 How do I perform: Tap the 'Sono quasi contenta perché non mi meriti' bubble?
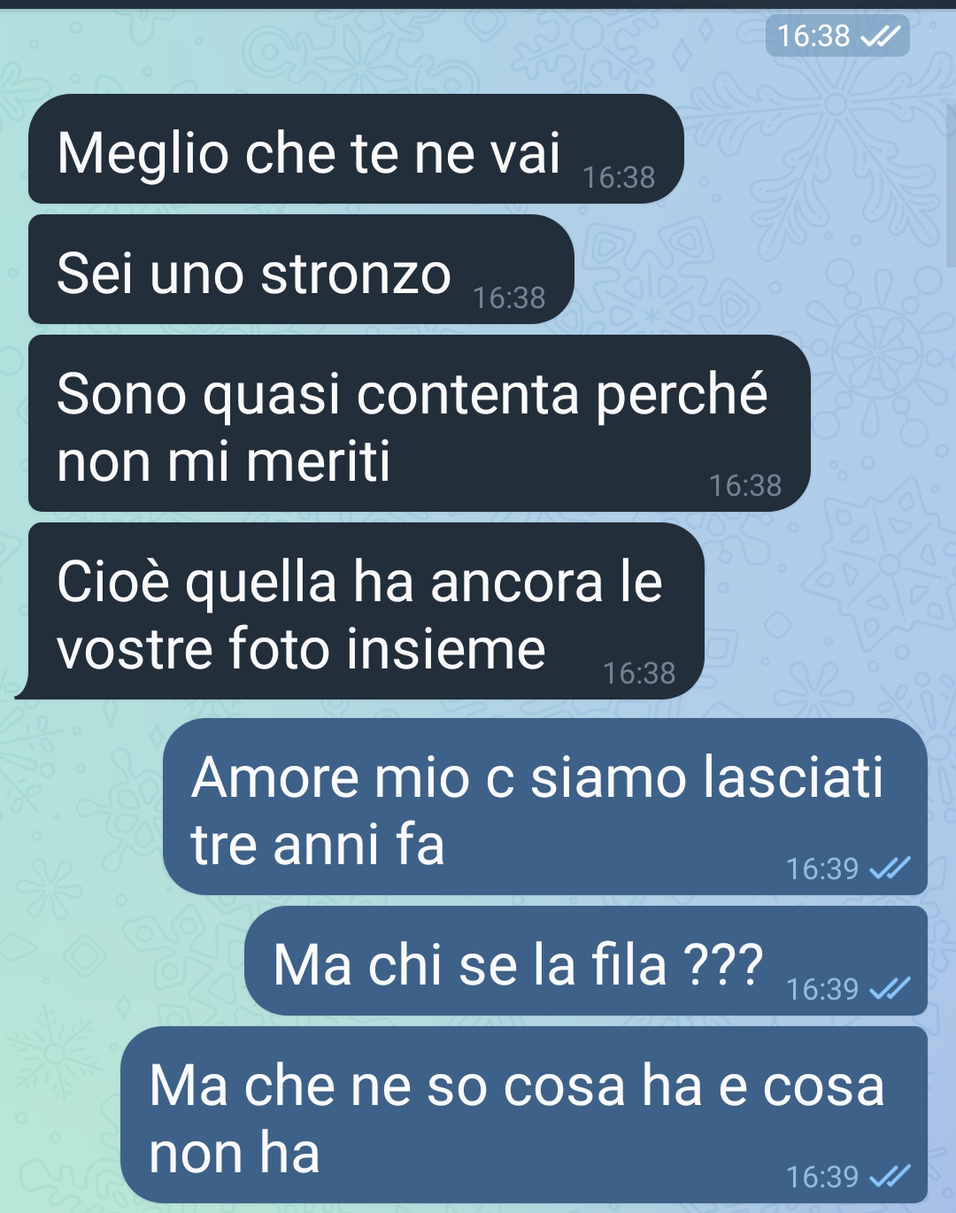[x=420, y=423]
